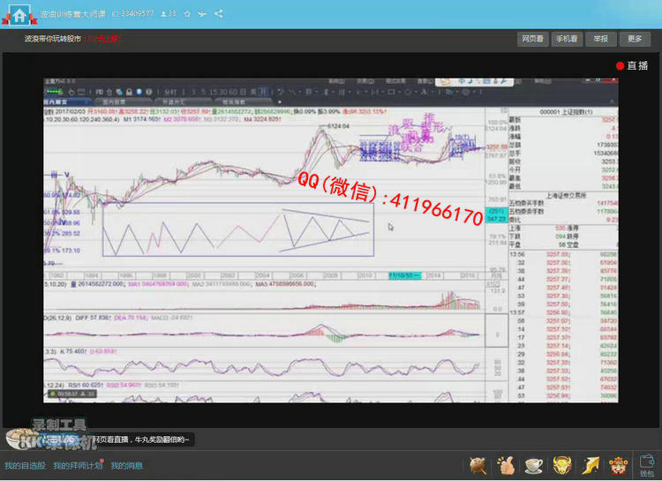Open the wallet icon
662x481 pixels.
647,464
